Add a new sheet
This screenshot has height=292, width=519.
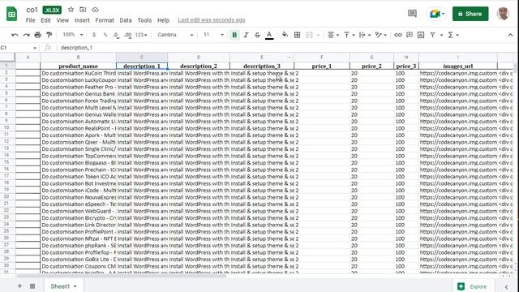pos(19,286)
